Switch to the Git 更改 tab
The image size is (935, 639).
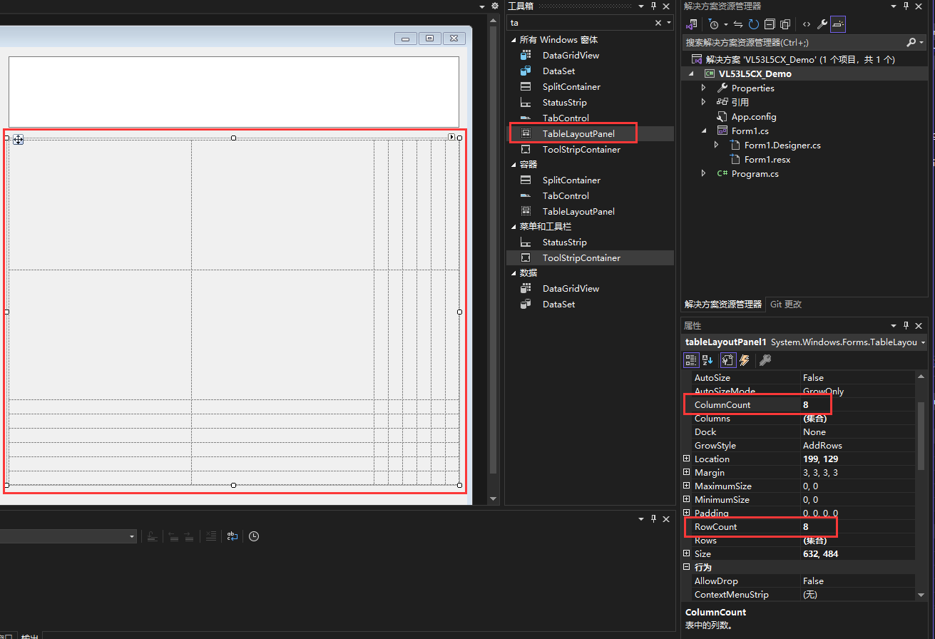(x=786, y=305)
